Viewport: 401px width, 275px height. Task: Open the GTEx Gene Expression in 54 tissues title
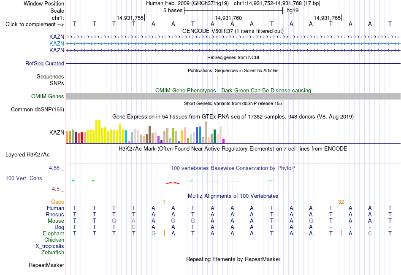tap(233, 116)
